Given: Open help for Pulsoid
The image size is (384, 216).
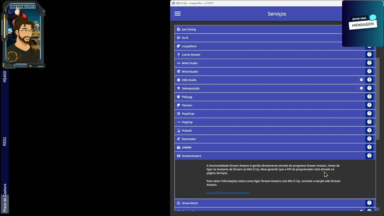Looking at the screenshot, I should click(x=369, y=130).
